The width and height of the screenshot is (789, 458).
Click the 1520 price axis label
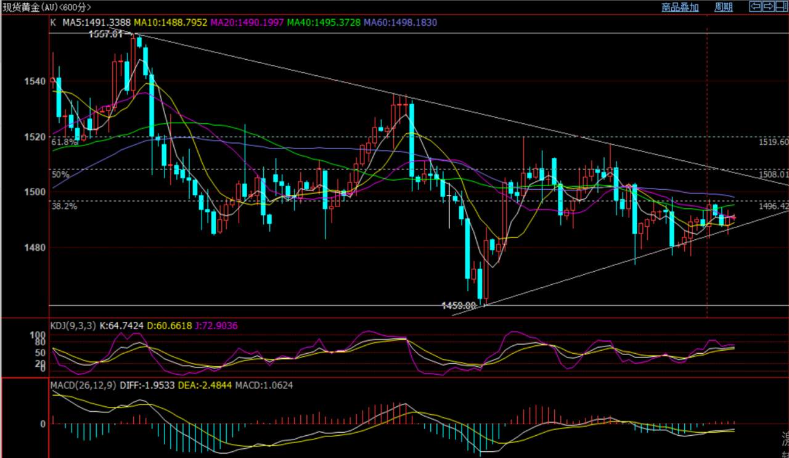[x=36, y=137]
